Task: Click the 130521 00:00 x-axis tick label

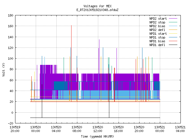Action: pyautogui.click(x=160, y=129)
